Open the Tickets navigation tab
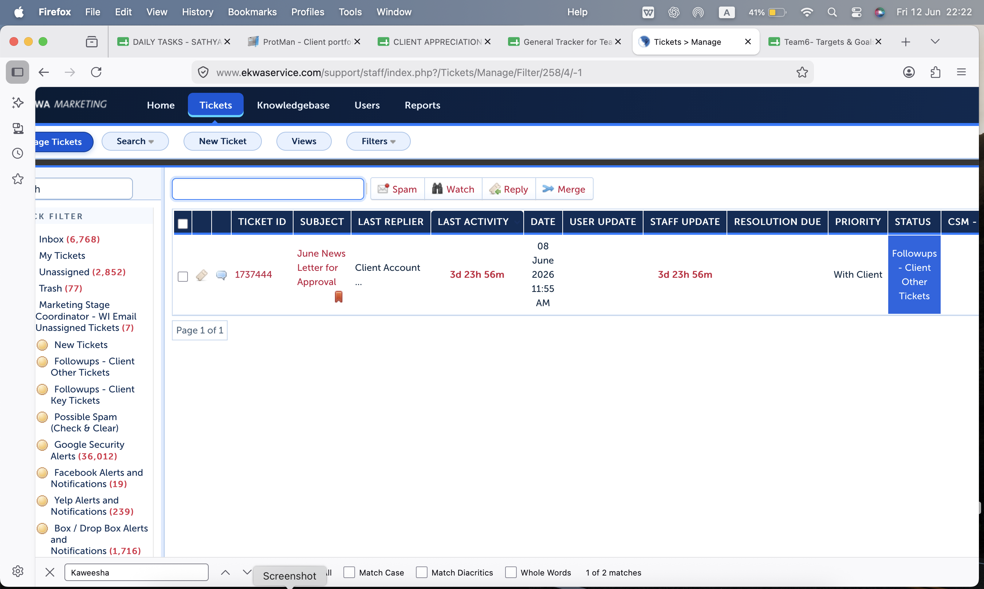This screenshot has height=589, width=984. tap(216, 105)
